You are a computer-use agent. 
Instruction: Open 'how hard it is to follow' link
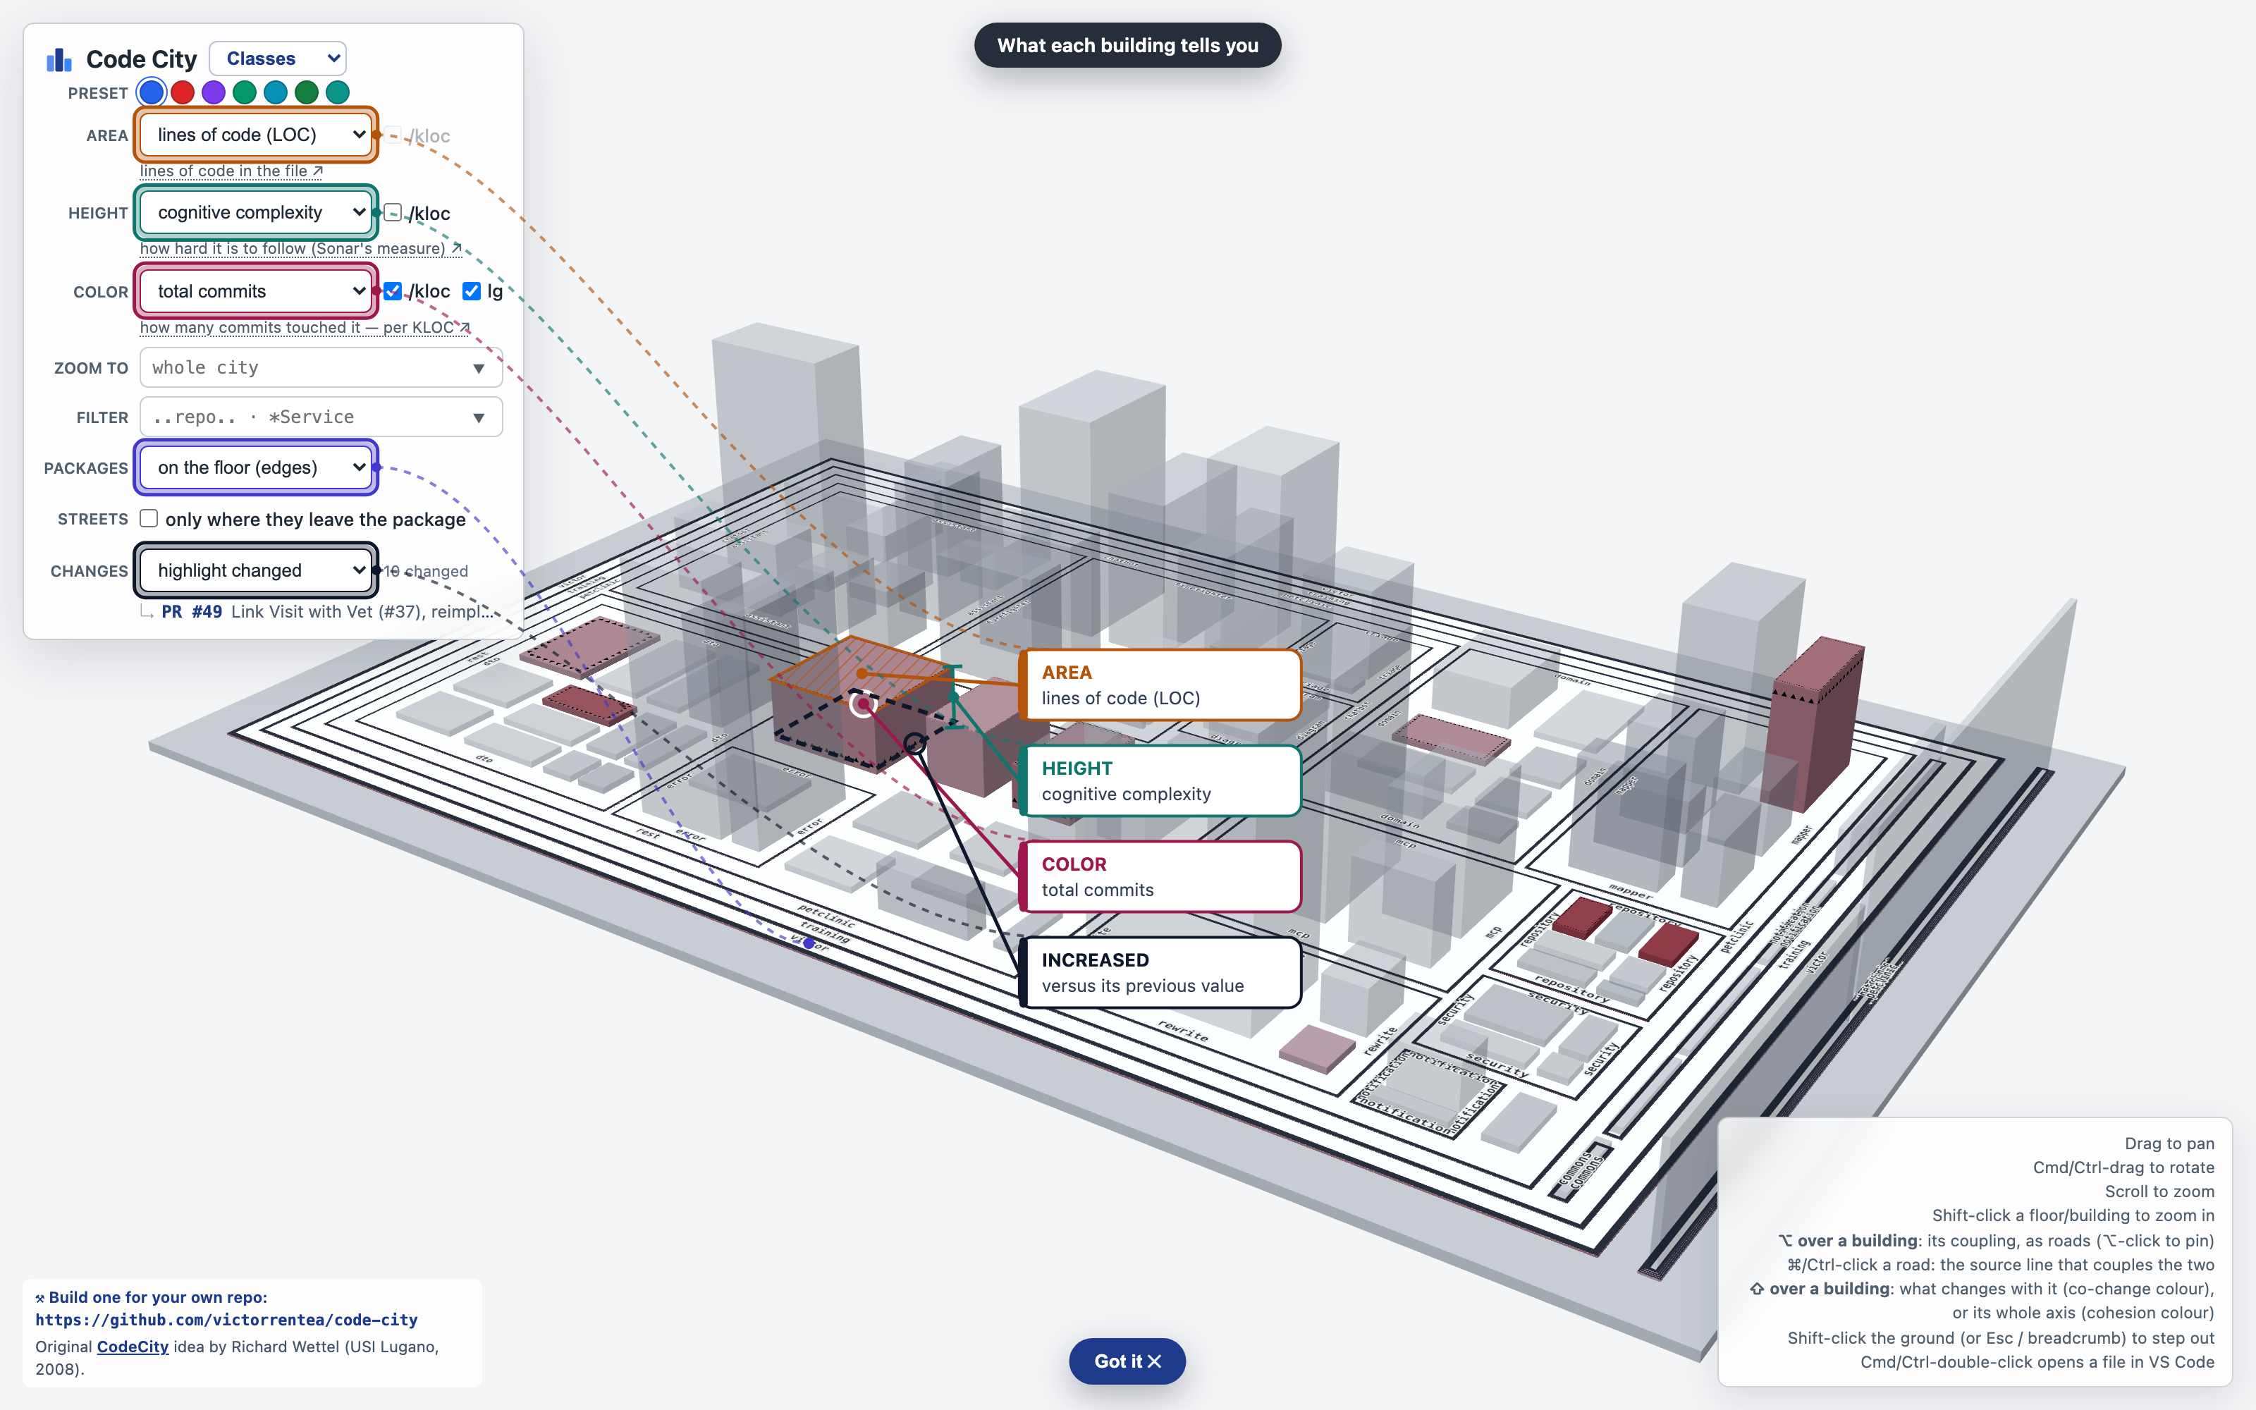(x=300, y=248)
